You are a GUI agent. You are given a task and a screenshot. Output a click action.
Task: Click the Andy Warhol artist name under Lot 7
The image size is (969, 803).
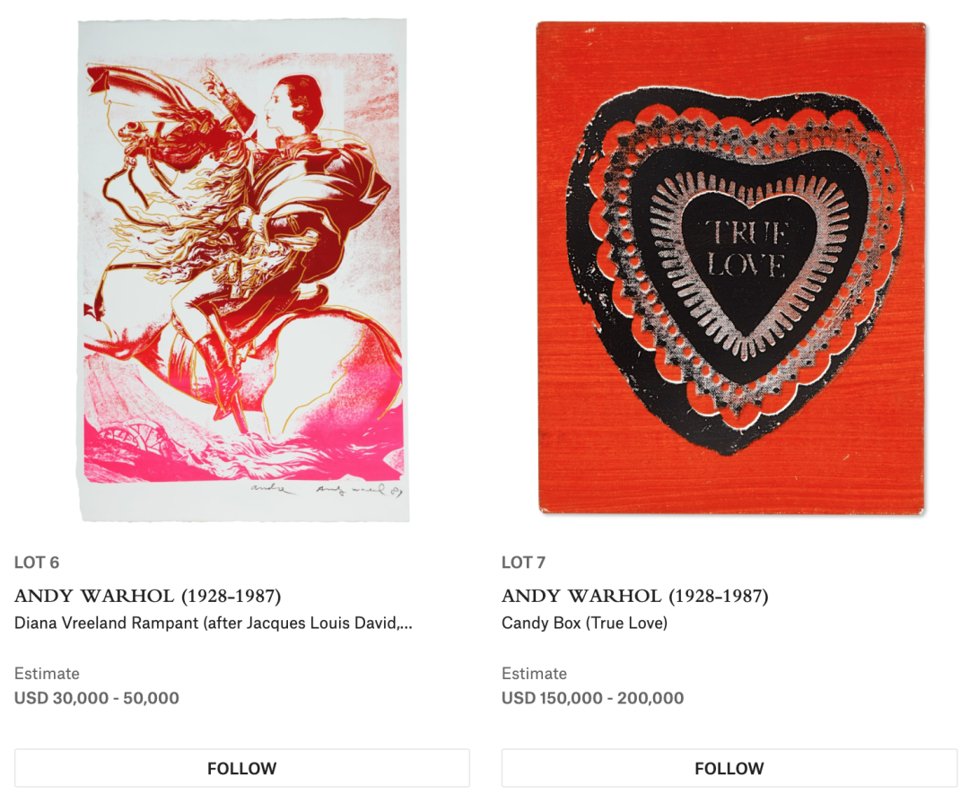[635, 596]
